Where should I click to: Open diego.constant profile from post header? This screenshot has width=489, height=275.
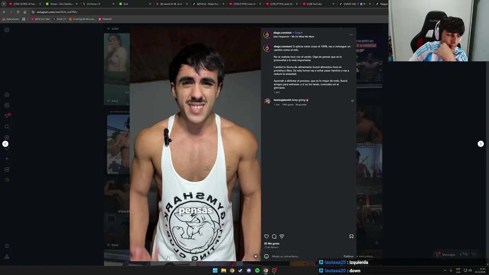(282, 33)
